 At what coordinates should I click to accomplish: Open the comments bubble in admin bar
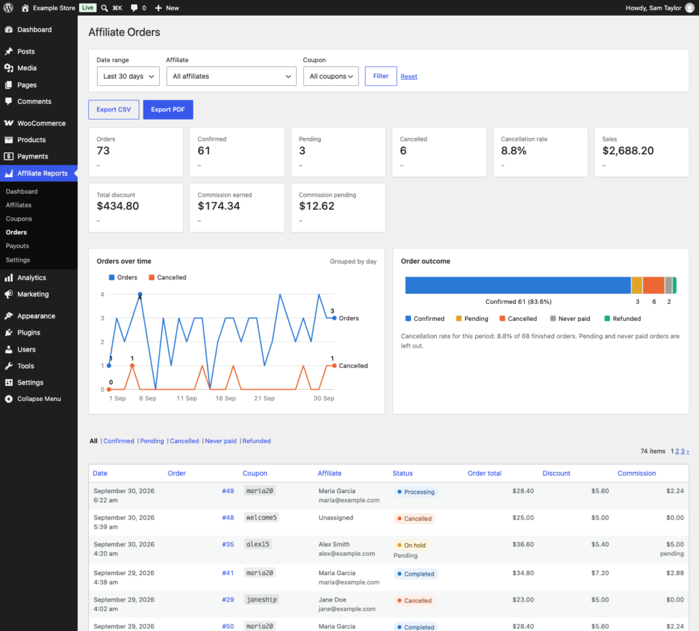(x=134, y=8)
